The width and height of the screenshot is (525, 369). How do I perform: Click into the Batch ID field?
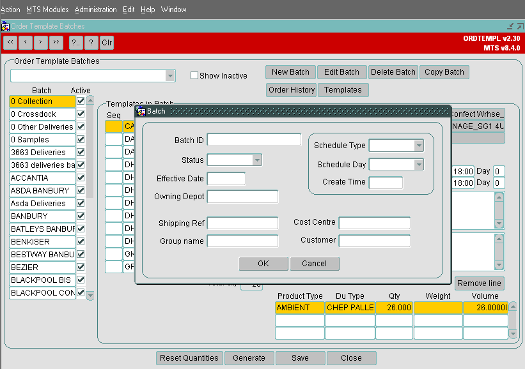254,139
